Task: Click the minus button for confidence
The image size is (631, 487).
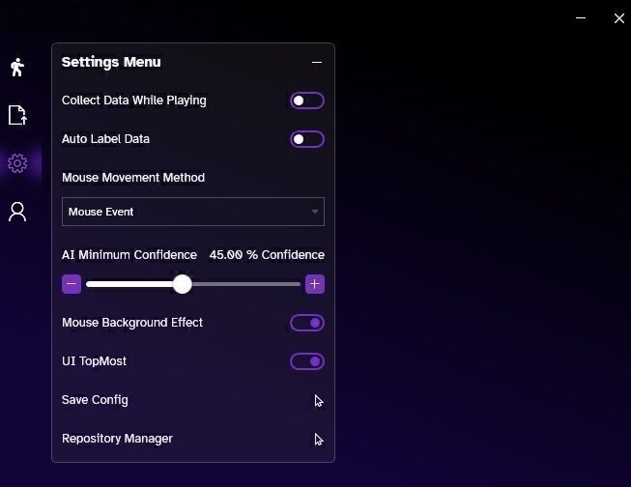Action: [72, 284]
